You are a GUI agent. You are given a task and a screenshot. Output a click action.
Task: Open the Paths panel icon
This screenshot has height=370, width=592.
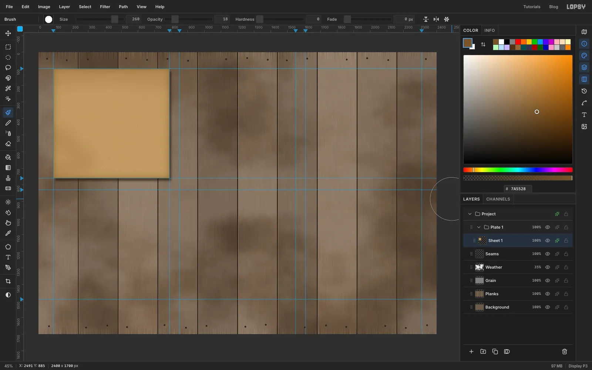pyautogui.click(x=584, y=103)
